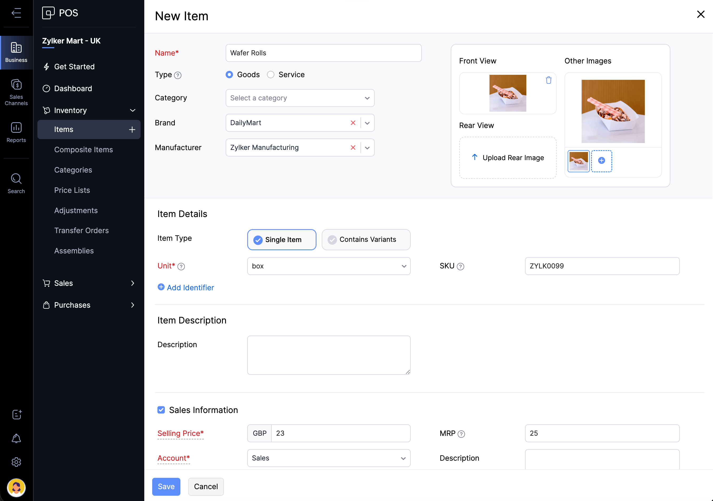713x501 pixels.
Task: Click the Item Description text area
Action: pos(329,355)
